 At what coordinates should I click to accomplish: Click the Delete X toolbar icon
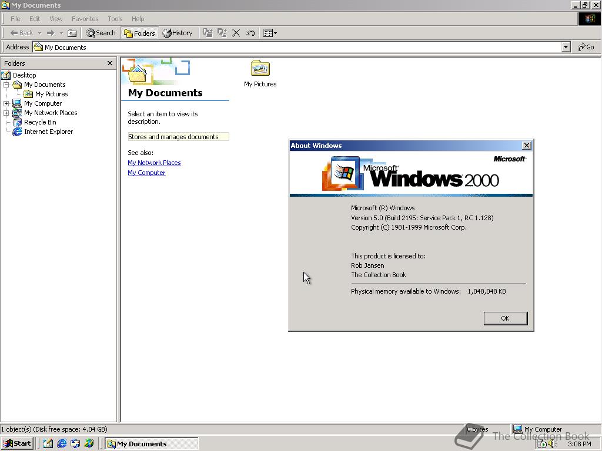[x=236, y=33]
